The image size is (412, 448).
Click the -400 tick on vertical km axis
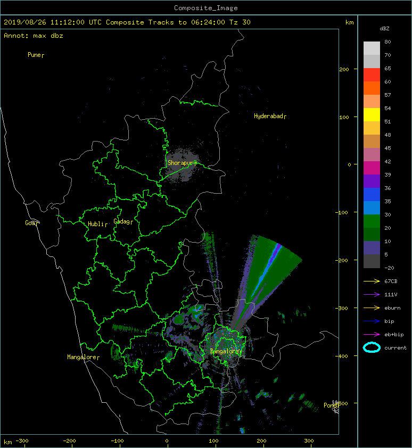click(341, 356)
